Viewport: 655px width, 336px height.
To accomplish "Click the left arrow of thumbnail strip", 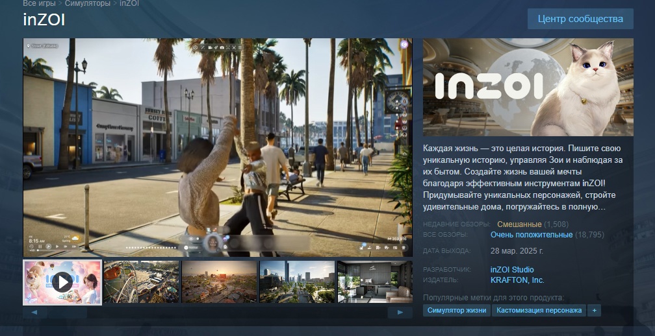I will [x=34, y=312].
